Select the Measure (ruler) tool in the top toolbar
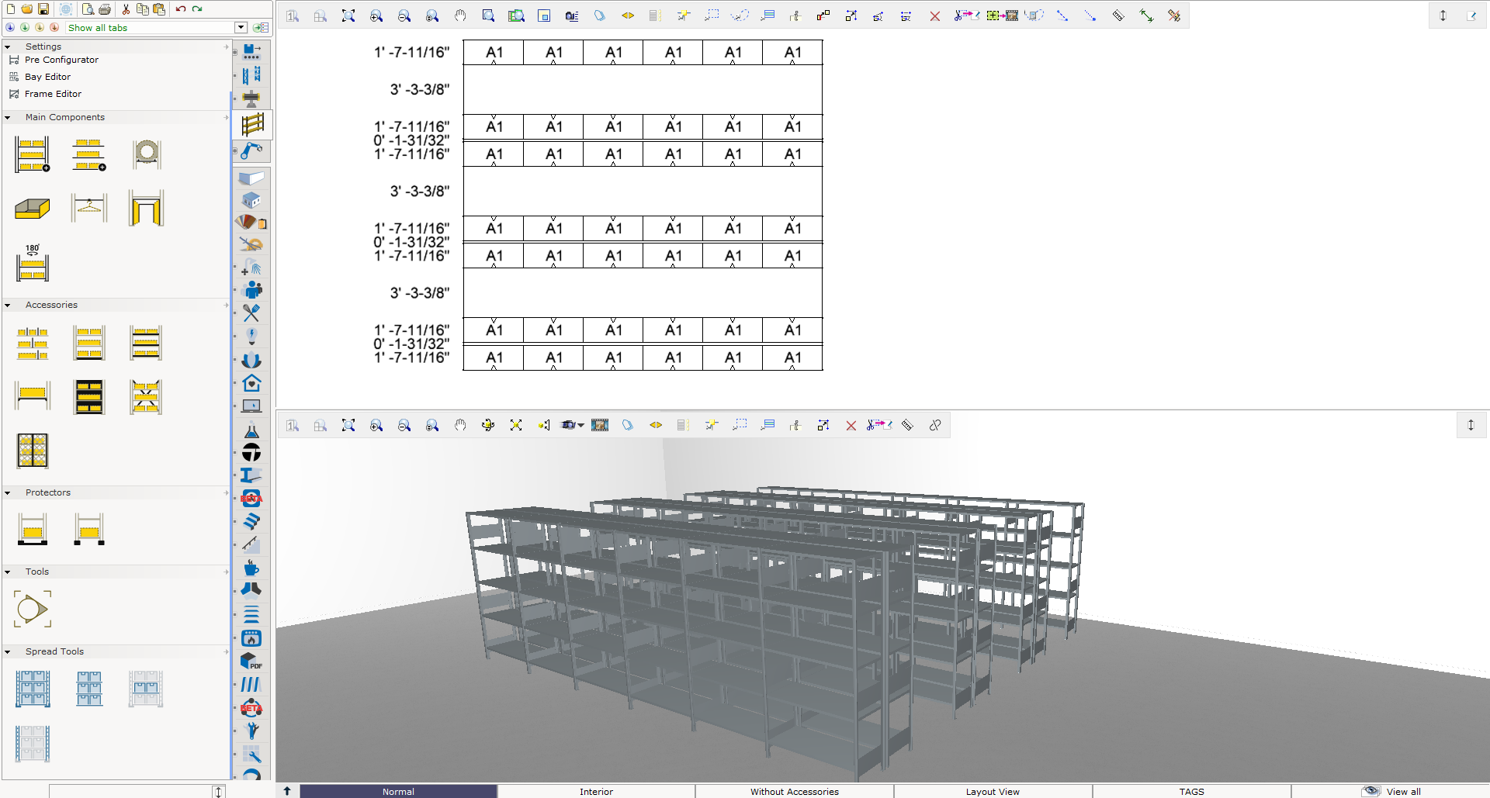 [x=1118, y=15]
